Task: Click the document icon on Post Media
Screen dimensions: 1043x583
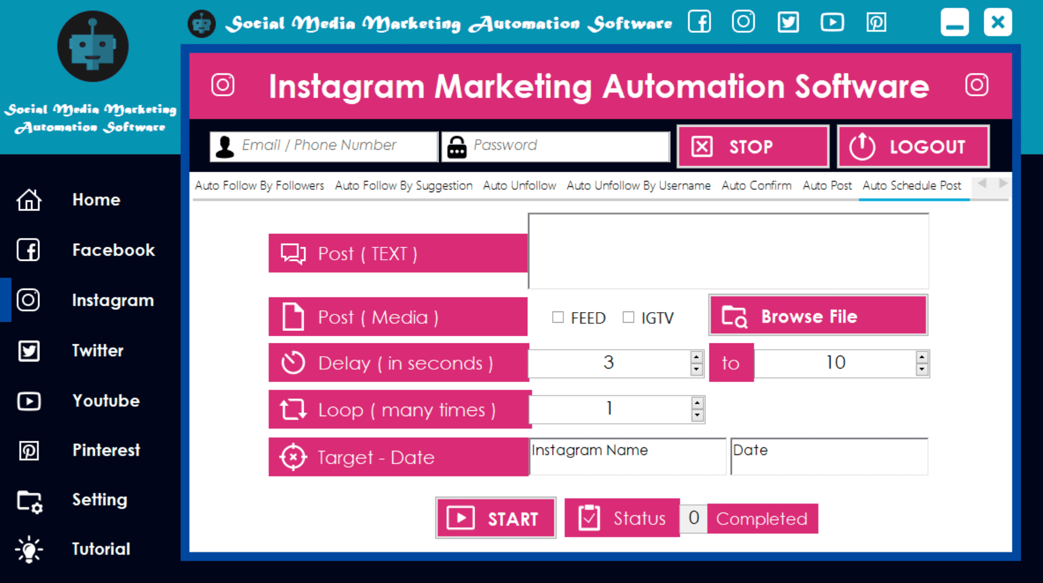Action: (x=293, y=317)
